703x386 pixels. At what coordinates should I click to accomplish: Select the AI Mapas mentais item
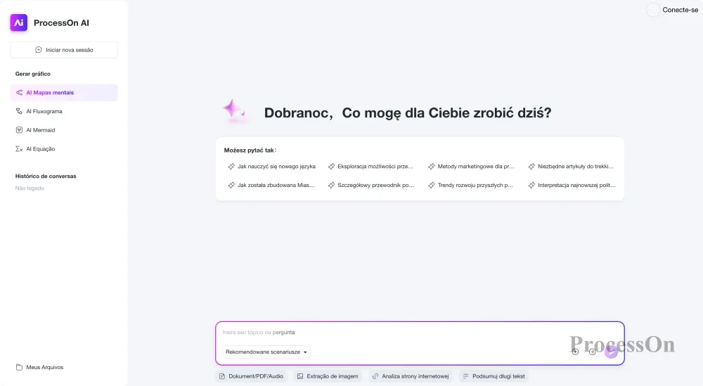64,92
